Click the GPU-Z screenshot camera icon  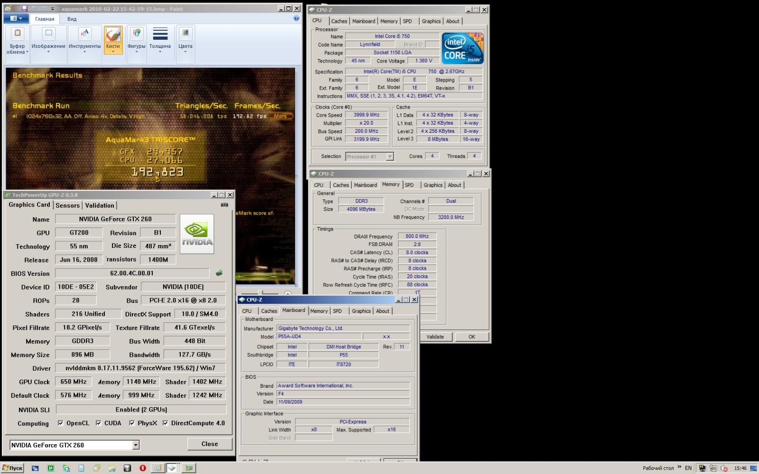point(224,205)
